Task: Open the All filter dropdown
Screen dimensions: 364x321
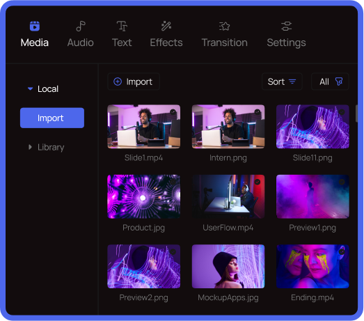Action: 330,81
